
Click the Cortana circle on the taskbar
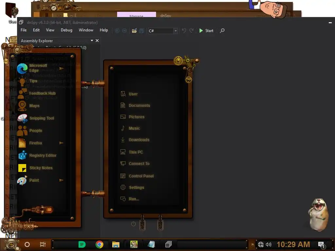click(27, 244)
